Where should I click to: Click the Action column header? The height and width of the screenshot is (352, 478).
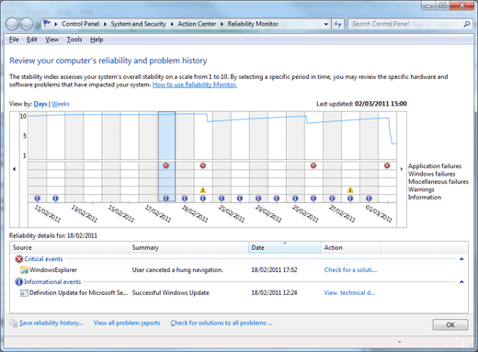pos(351,247)
